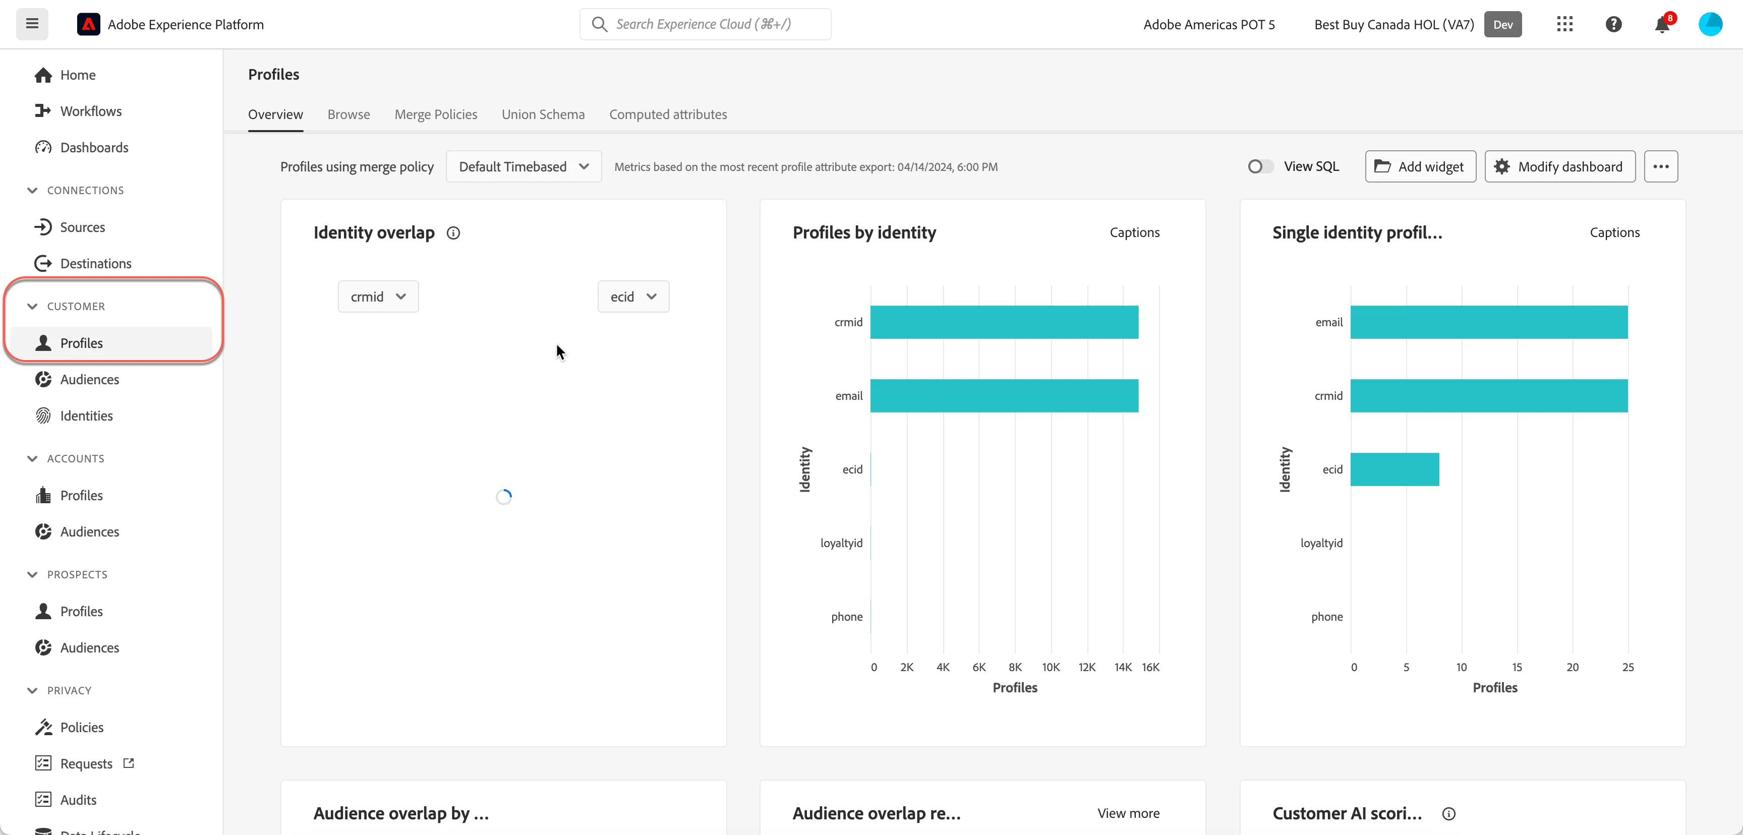This screenshot has height=835, width=1743.
Task: Click View more on Audience overlap report
Action: tap(1128, 813)
